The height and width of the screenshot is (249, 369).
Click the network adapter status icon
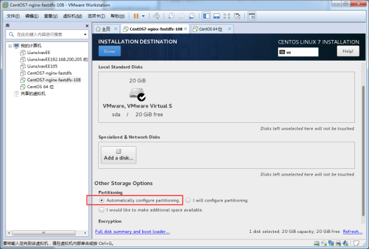point(331,243)
